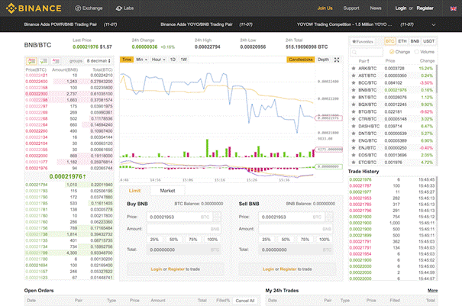Open the Hour interval dropdown
Image resolution: width=462 pixels, height=306 pixels.
click(x=158, y=60)
